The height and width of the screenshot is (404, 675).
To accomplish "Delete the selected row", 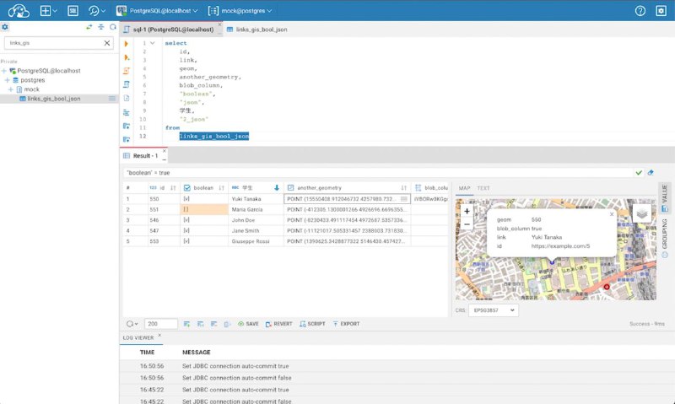I will 214,324.
